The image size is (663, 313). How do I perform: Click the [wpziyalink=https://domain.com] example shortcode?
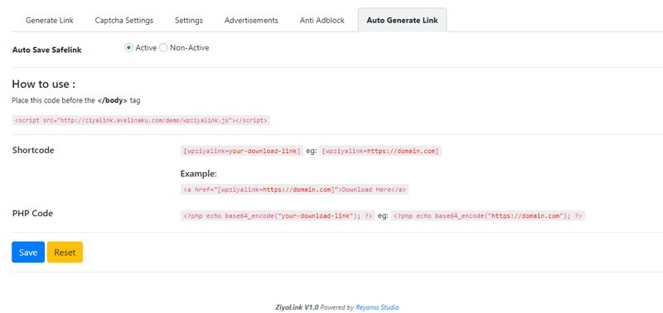(380, 151)
